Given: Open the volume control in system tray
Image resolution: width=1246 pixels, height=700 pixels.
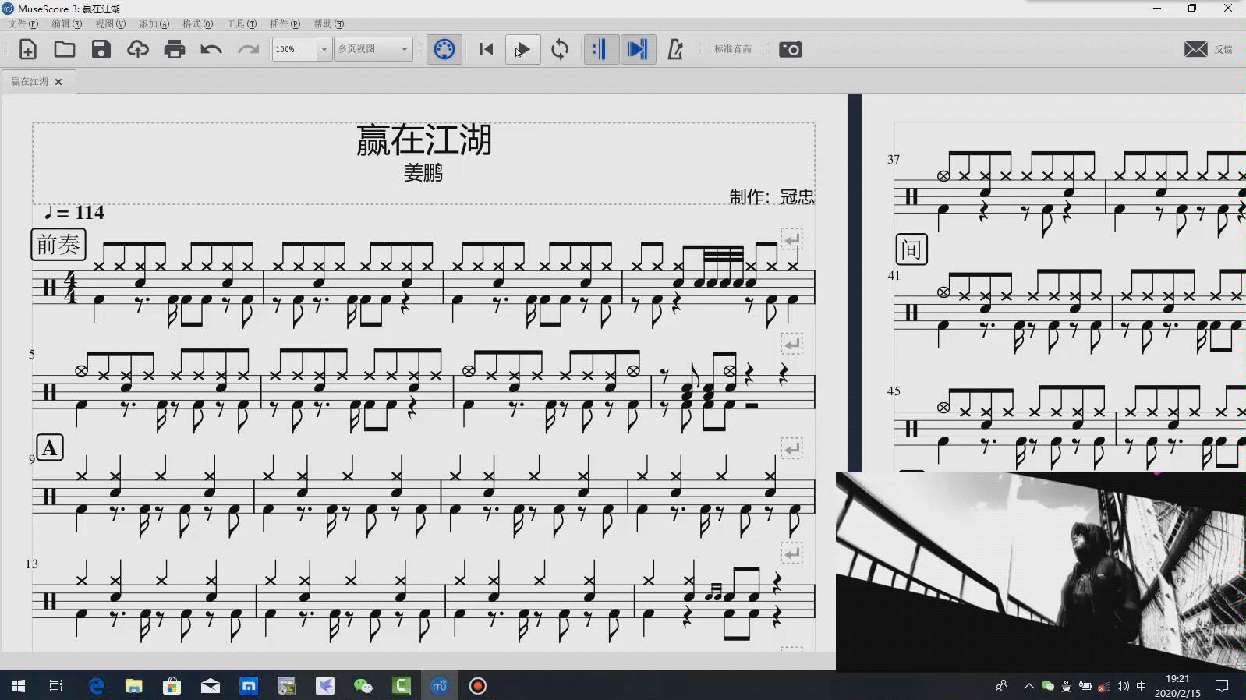Looking at the screenshot, I should click(x=1123, y=686).
